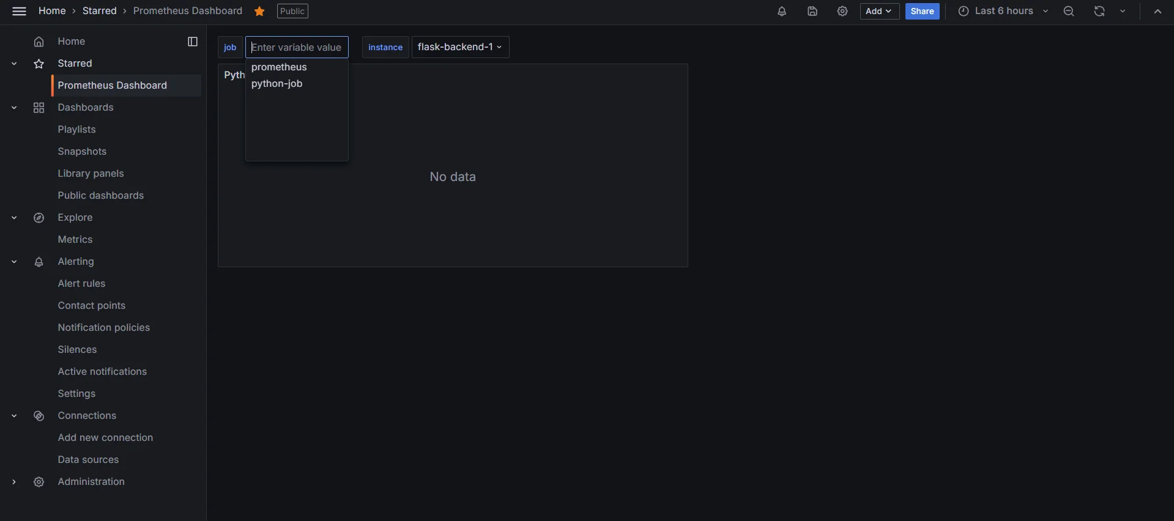This screenshot has height=521, width=1174.
Task: Click Prometheus Dashboard breadcrumb
Action: (x=188, y=11)
